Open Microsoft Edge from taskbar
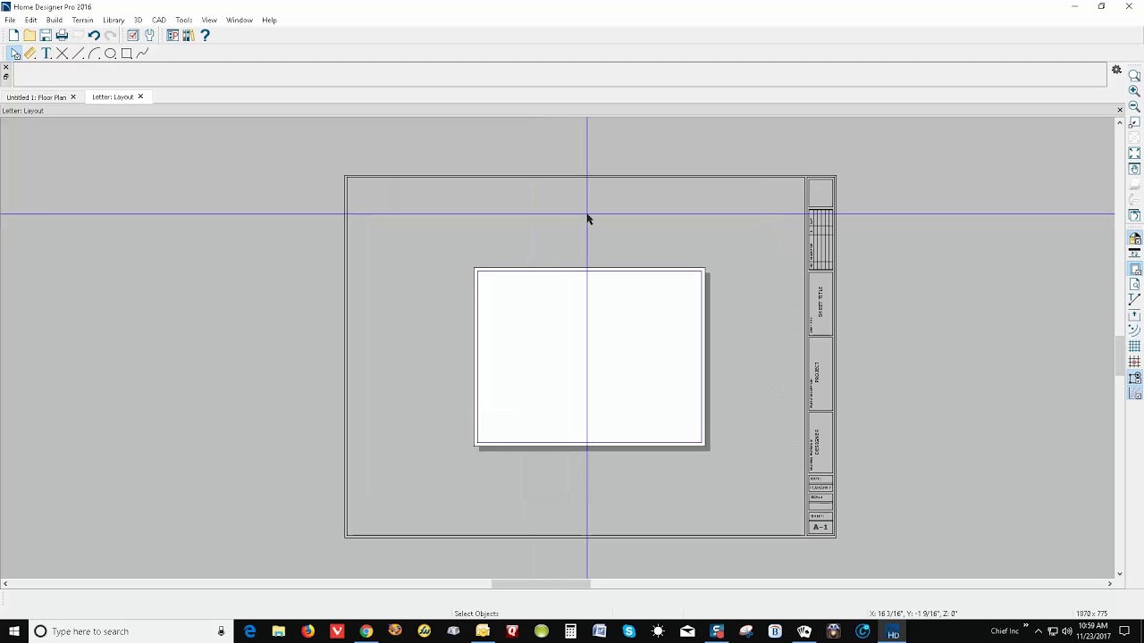 click(x=249, y=631)
